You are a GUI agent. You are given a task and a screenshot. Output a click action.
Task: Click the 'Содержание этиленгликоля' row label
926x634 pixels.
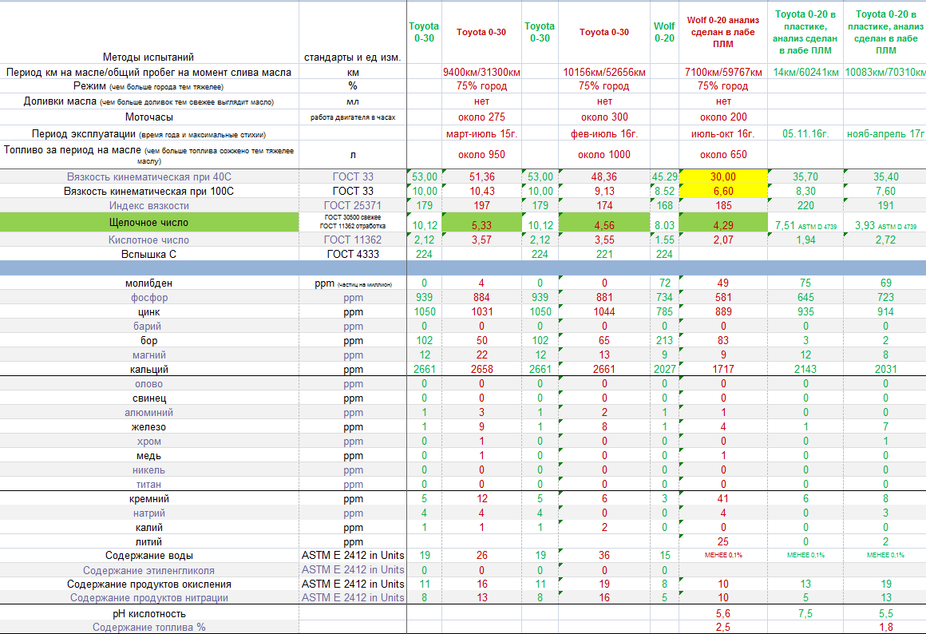click(x=148, y=571)
